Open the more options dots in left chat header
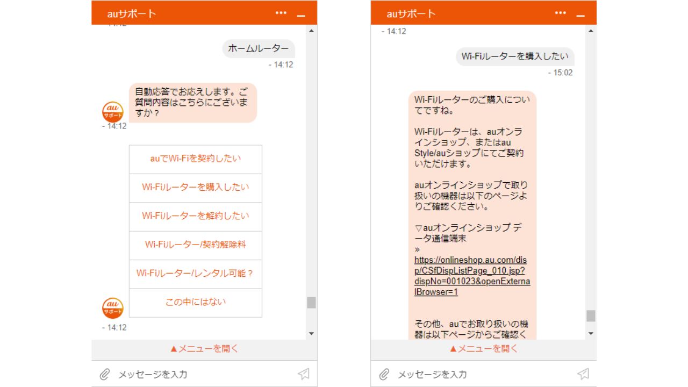This screenshot has width=688, height=387. [281, 12]
